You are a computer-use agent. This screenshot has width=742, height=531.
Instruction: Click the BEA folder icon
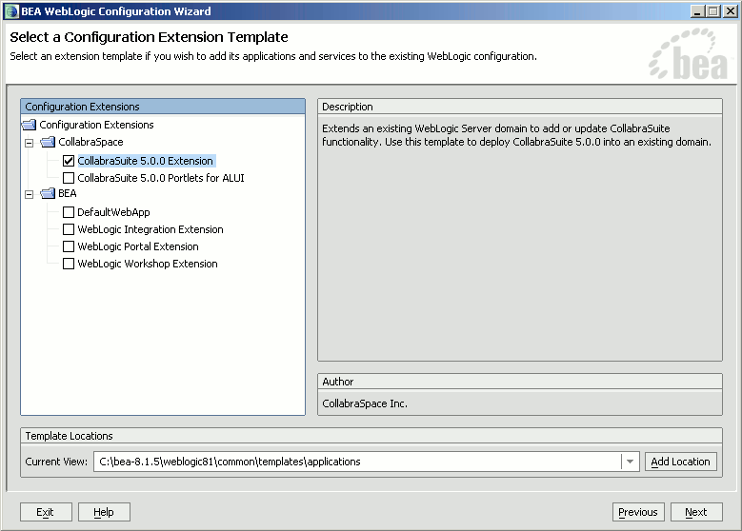48,193
